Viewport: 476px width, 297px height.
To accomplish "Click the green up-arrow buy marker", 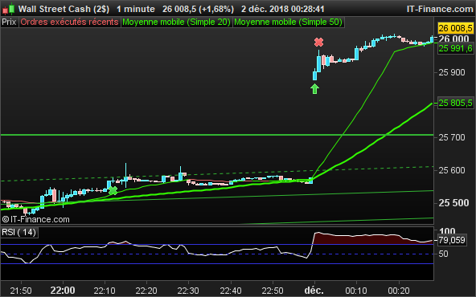I will pos(315,89).
